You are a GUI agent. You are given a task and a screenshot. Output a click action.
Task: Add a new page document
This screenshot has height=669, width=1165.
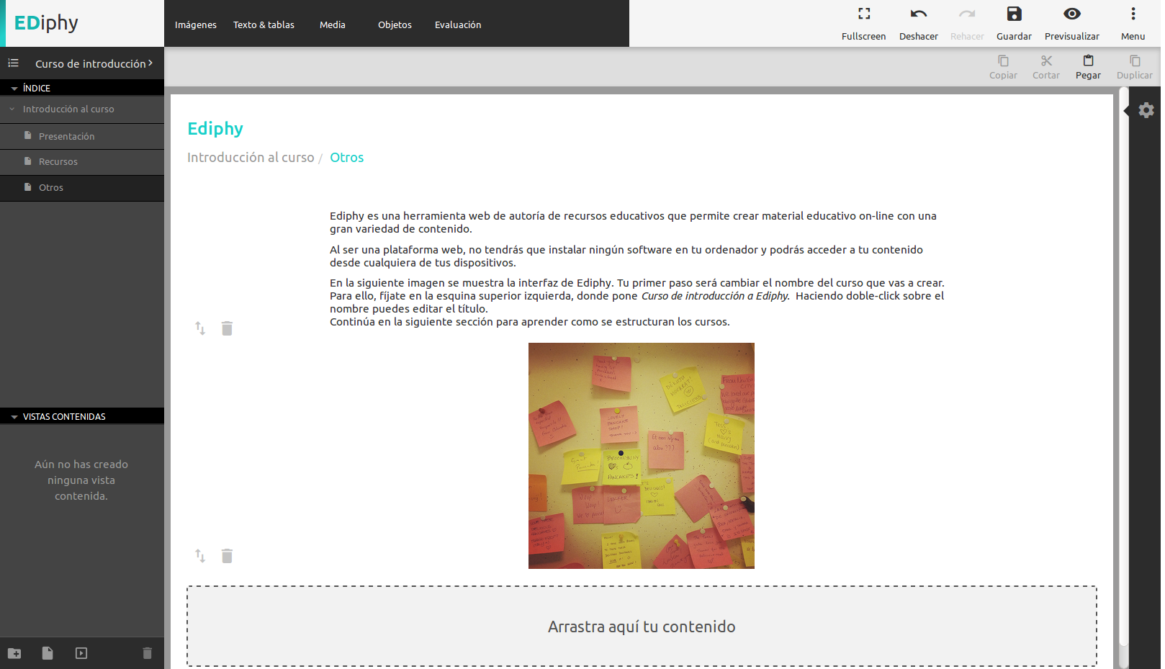tap(48, 653)
